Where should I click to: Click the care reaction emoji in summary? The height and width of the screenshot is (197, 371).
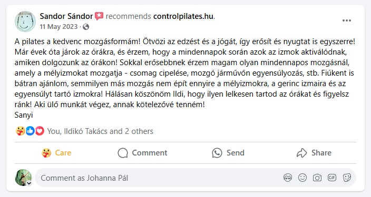tap(21, 131)
